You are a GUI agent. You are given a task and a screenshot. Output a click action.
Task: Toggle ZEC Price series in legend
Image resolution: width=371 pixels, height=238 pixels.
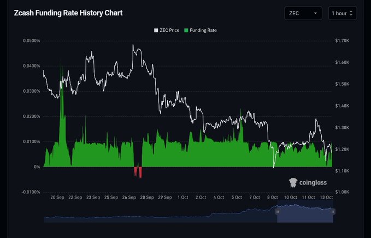167,30
